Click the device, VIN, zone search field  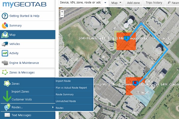(x=80, y=3)
